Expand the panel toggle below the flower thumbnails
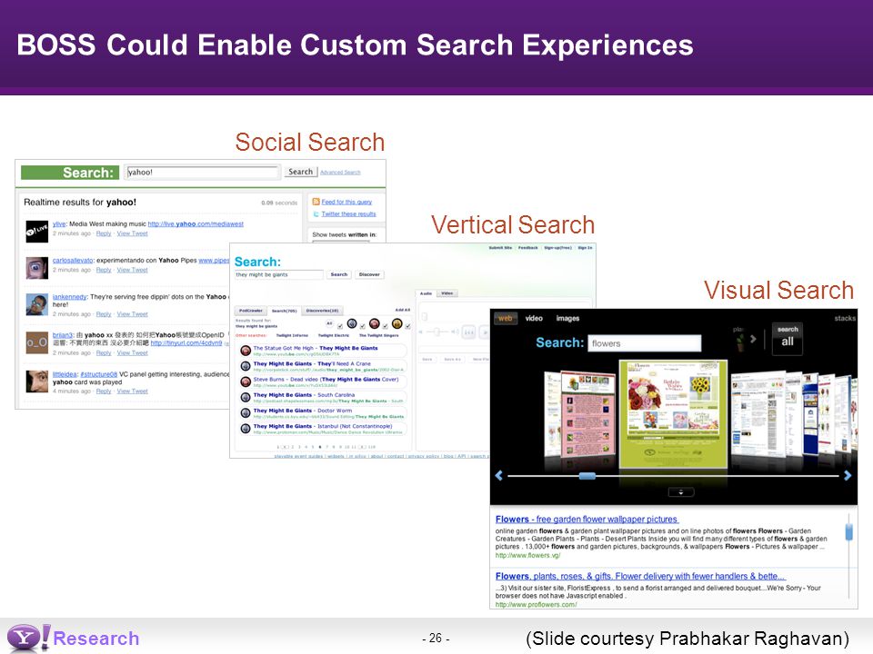873x654 pixels. pyautogui.click(x=681, y=492)
